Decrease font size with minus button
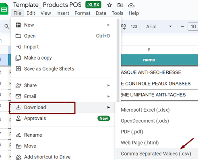198x160 pixels. click(x=182, y=27)
